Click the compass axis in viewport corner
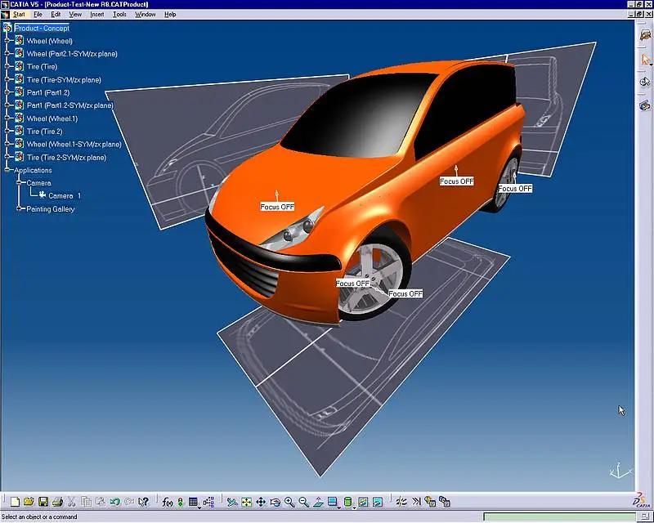 pos(620,471)
